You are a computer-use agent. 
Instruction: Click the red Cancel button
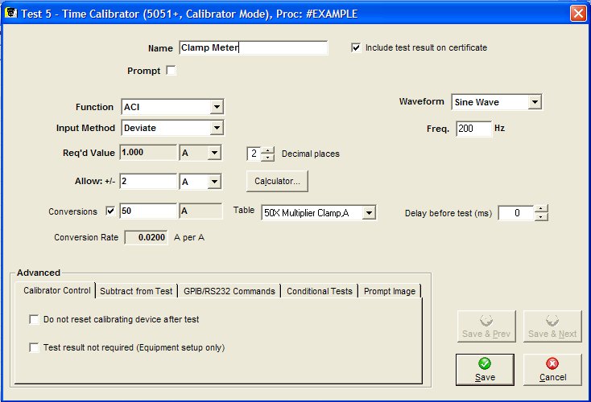tap(552, 369)
